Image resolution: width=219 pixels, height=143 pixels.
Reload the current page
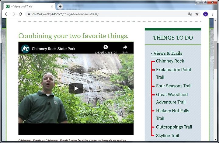[20, 14]
